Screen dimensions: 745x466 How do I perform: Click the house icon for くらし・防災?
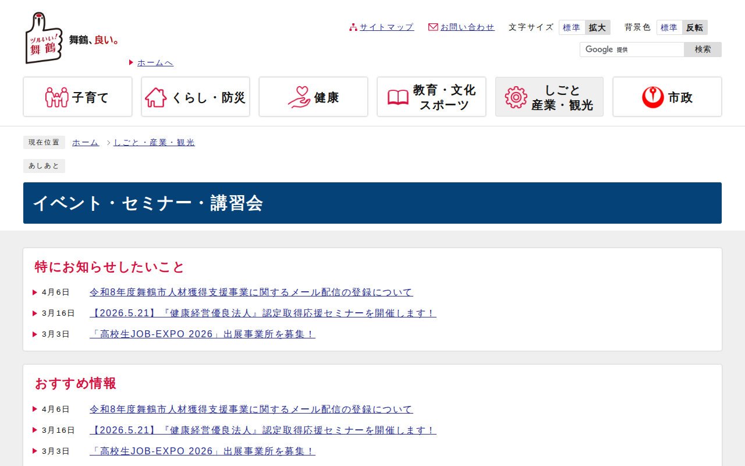156,97
